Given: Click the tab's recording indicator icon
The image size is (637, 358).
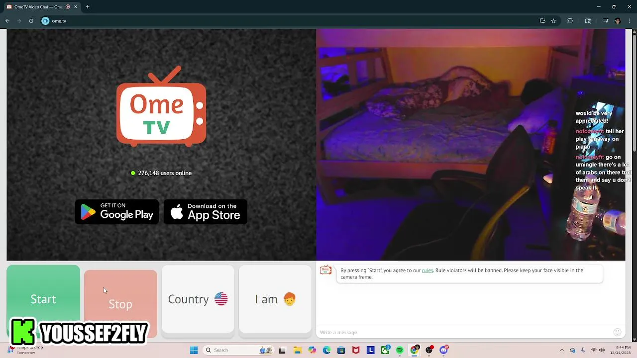Looking at the screenshot, I should (x=68, y=7).
